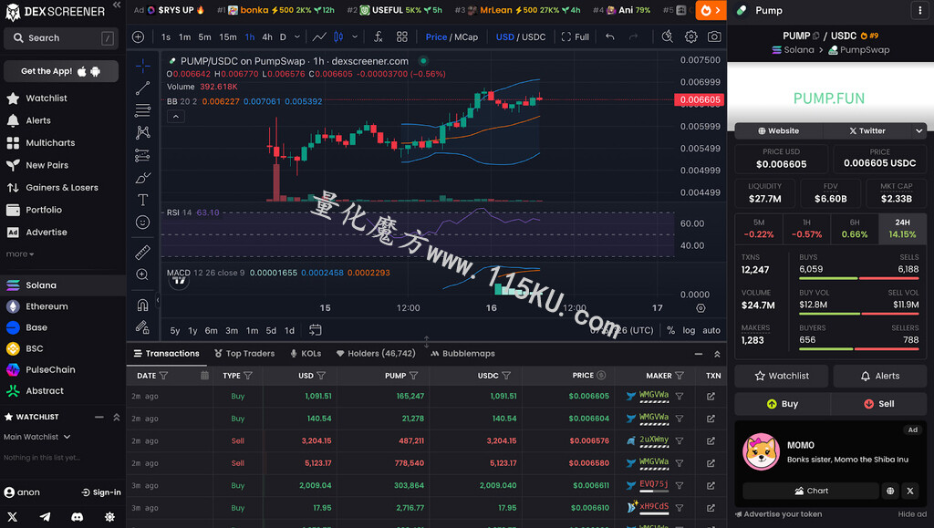Collapse the indicator legend on the chart

tap(176, 117)
